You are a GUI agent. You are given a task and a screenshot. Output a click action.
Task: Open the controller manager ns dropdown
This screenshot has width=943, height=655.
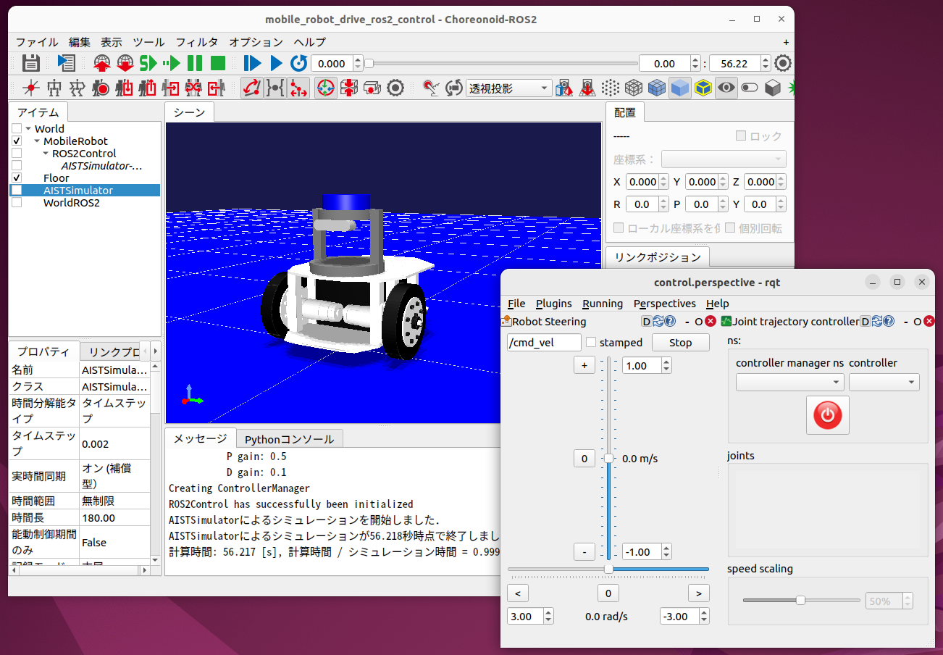pos(789,382)
